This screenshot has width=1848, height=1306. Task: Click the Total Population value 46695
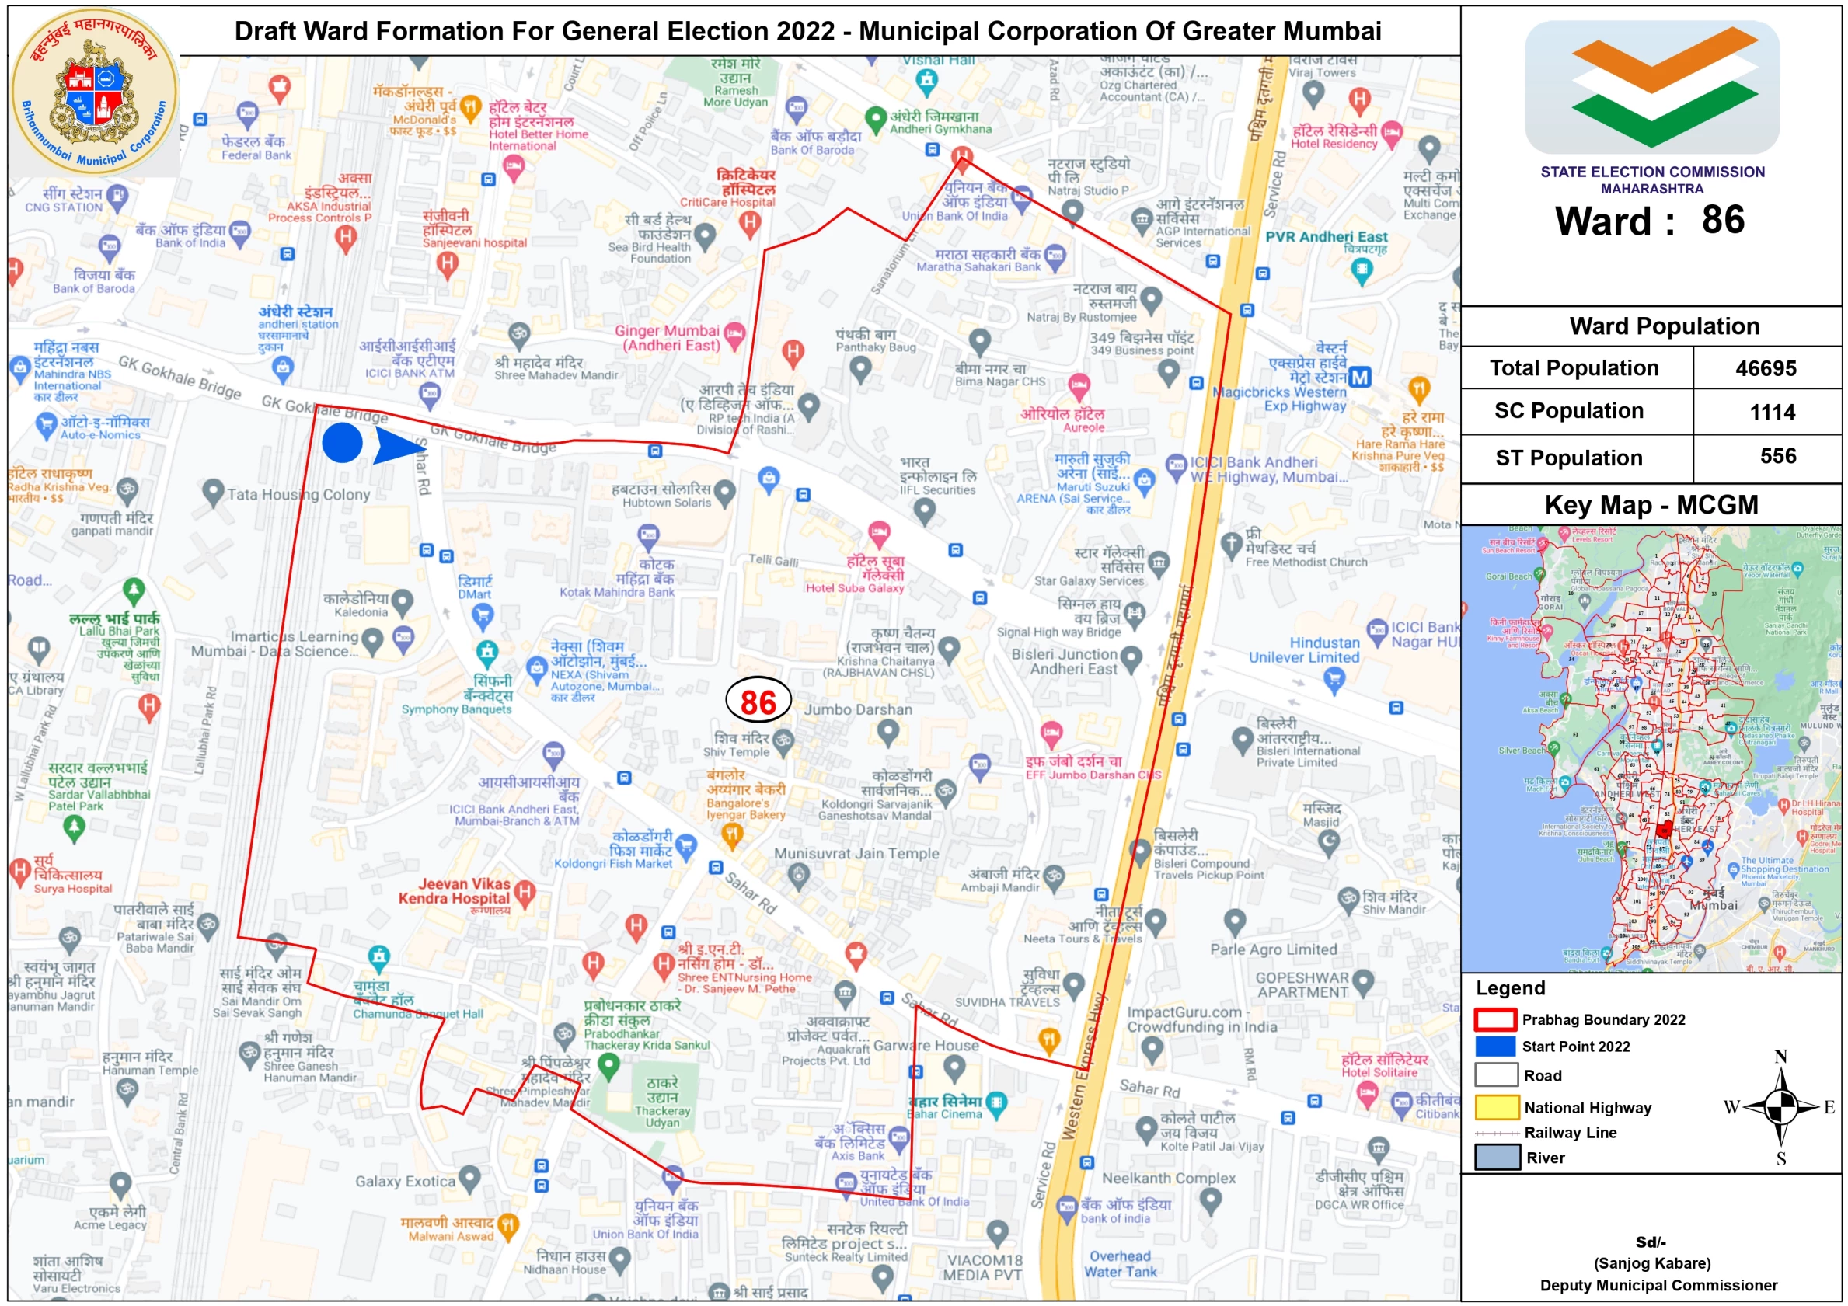click(1765, 367)
